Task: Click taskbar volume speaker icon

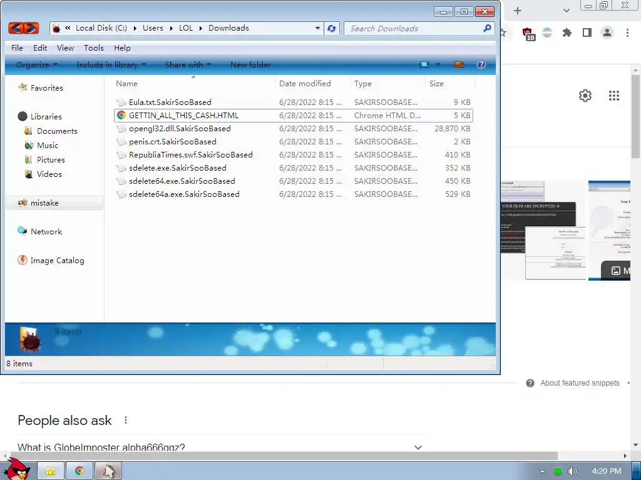Action: click(x=573, y=471)
